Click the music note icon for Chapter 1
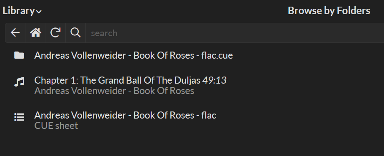The height and width of the screenshot is (156, 384). click(x=19, y=82)
